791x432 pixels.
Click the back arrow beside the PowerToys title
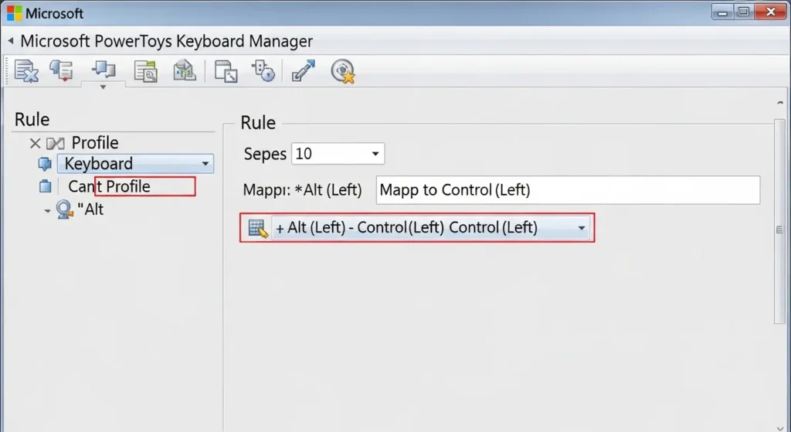[x=11, y=41]
